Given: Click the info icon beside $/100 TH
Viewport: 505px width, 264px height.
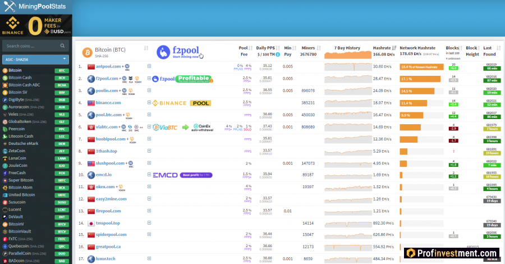Looking at the screenshot, I should 278,54.
